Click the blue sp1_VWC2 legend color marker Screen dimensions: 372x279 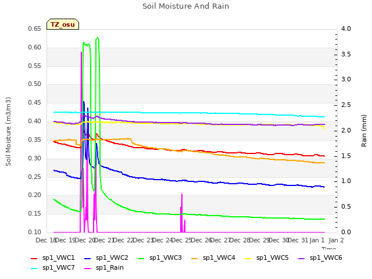click(88, 259)
